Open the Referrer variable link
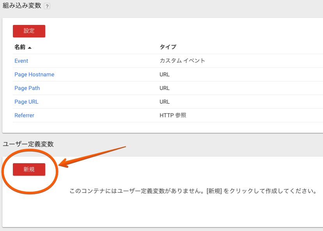Image resolution: width=323 pixels, height=231 pixels. 24,115
